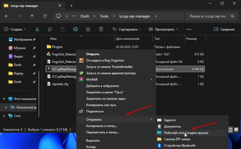Switch to large thumbnails view icon
This screenshot has width=241, height=149.
236,130
